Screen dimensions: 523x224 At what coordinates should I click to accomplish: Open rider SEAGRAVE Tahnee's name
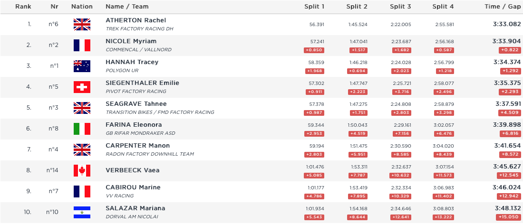(136, 104)
